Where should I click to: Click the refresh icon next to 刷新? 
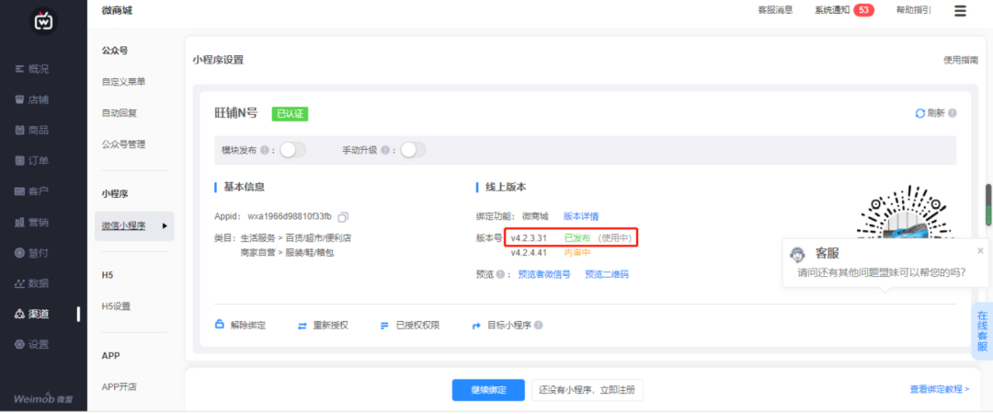[920, 113]
